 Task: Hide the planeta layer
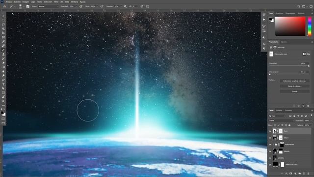click(x=270, y=151)
